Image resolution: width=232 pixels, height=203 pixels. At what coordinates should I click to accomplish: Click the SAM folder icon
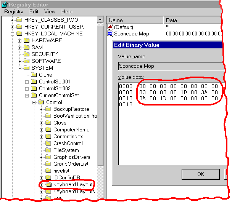tap(27, 47)
